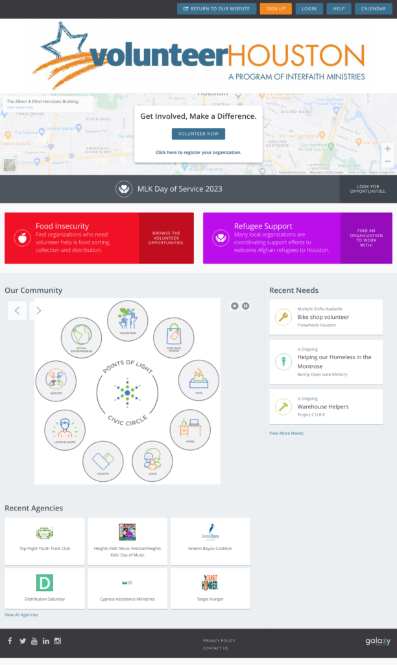Click the map zoom out minus
The width and height of the screenshot is (397, 665).
point(387,161)
